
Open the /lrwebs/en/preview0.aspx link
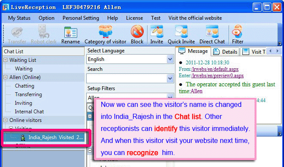(218, 76)
